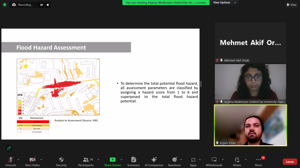Expand audio options arrow beside Unmute
300x168 pixels.
tap(18, 160)
